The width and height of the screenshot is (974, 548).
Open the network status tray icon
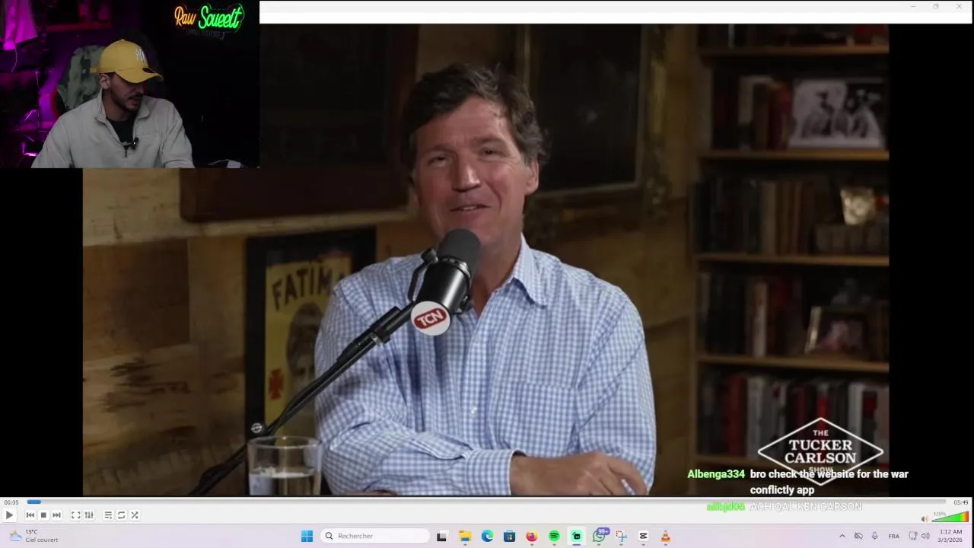[913, 536]
